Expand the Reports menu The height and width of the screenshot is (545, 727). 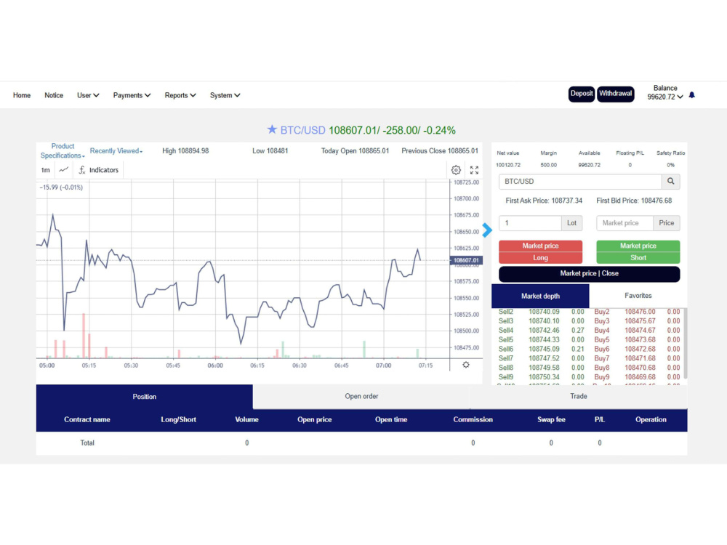coord(180,95)
